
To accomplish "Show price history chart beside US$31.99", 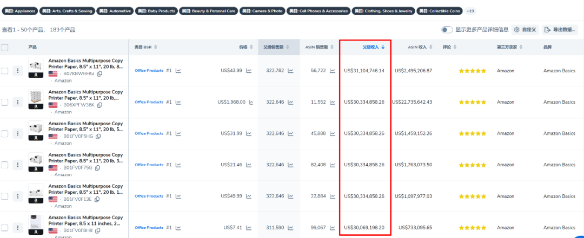I will click(x=248, y=133).
